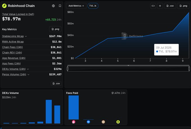Expand the Perps Volume (24h) row
Viewport: 191px width, 129px height.
point(28,75)
